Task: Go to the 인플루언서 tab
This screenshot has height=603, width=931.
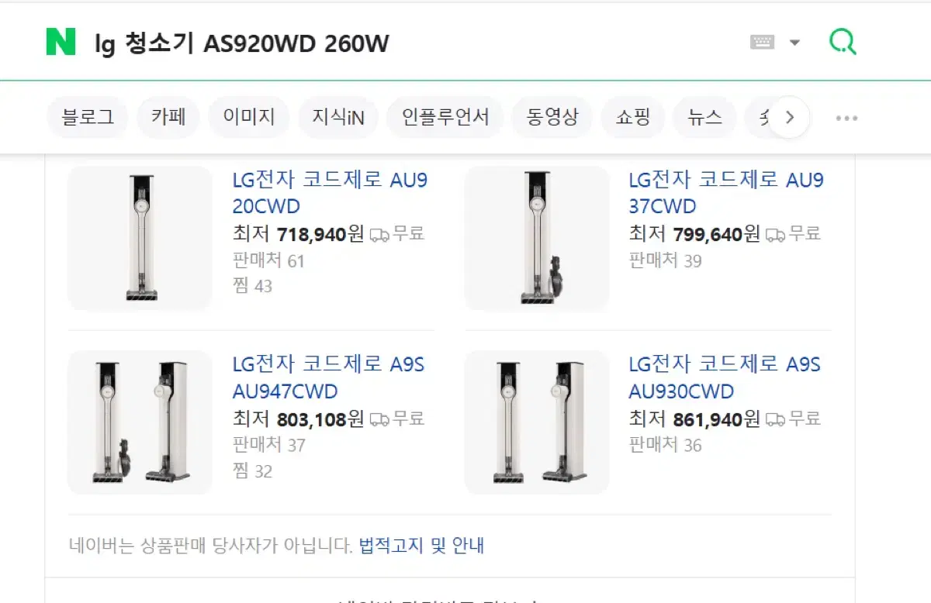Action: (445, 118)
